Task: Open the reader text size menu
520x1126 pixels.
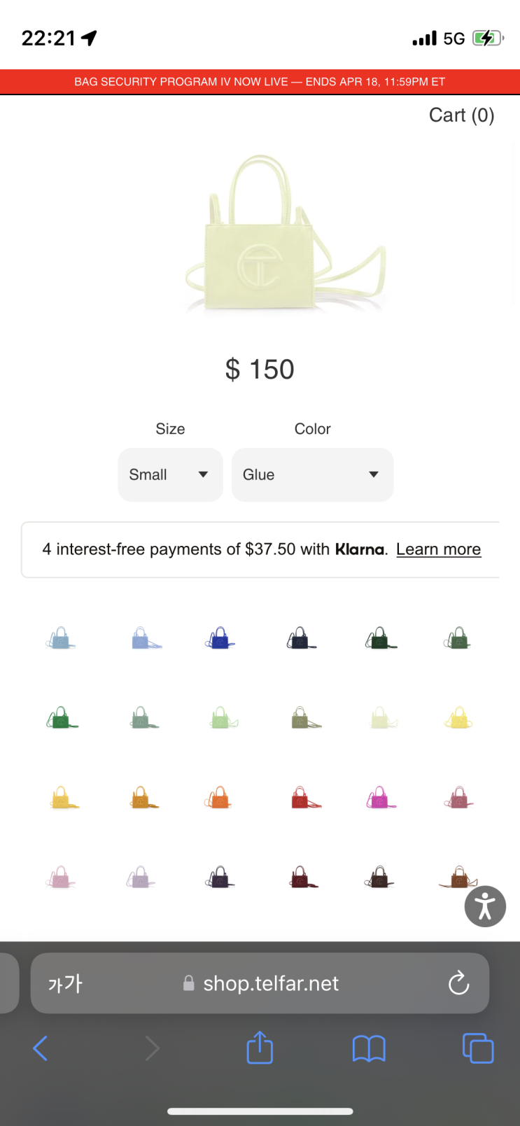Action: pyautogui.click(x=65, y=983)
